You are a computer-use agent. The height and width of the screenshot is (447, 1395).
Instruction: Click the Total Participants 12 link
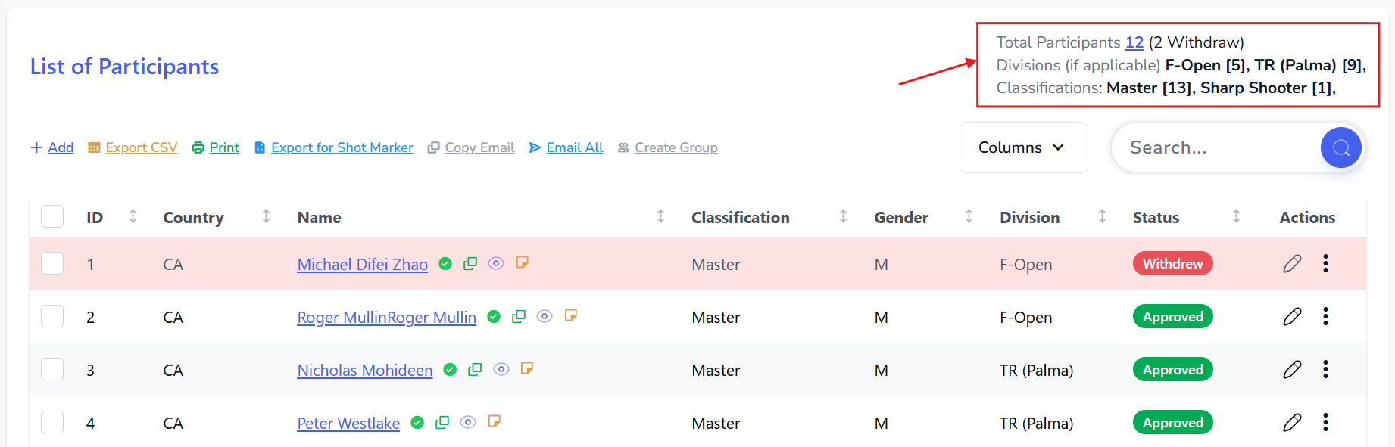click(x=1134, y=42)
